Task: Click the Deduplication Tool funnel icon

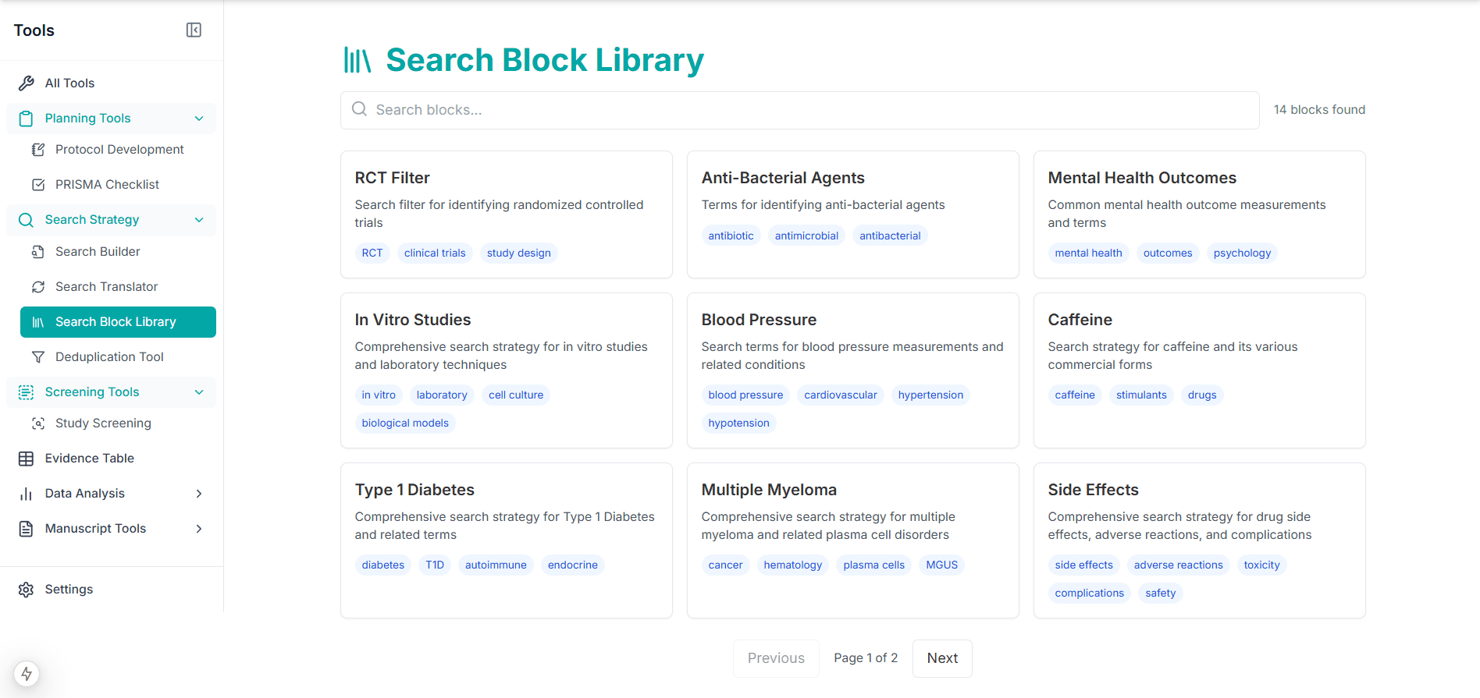Action: tap(37, 357)
